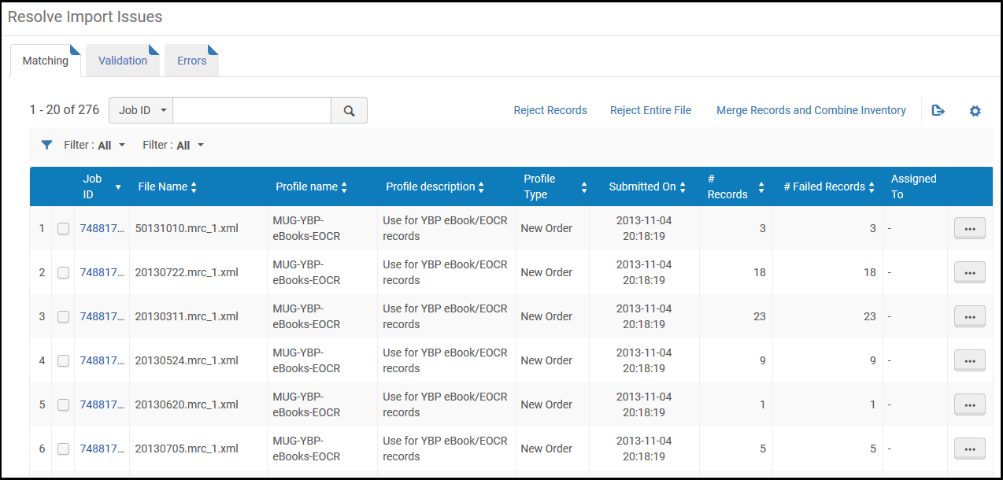Screen dimensions: 1003x480
Task: Select checkbox for 20130311.mrc_1.xml row
Action: pyautogui.click(x=63, y=317)
